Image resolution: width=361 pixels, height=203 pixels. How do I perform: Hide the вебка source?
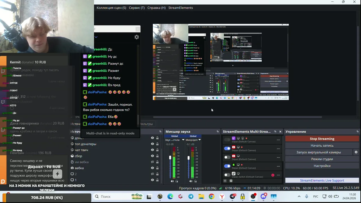click(x=152, y=168)
